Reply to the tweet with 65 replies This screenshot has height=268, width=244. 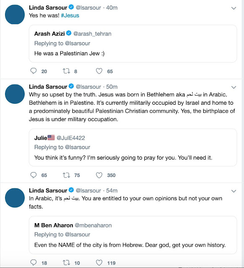33,175
